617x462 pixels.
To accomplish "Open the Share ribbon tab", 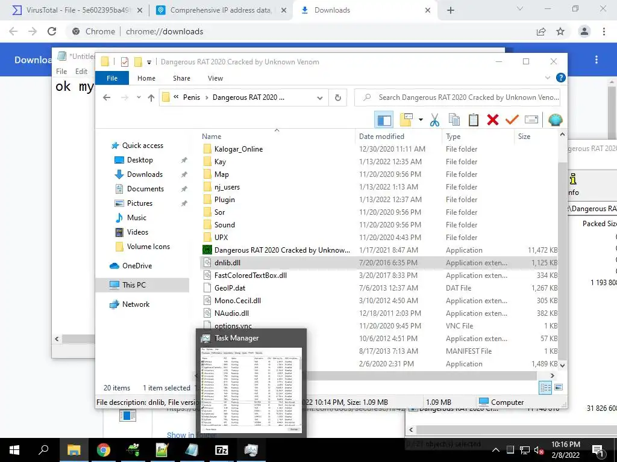I will tap(181, 78).
